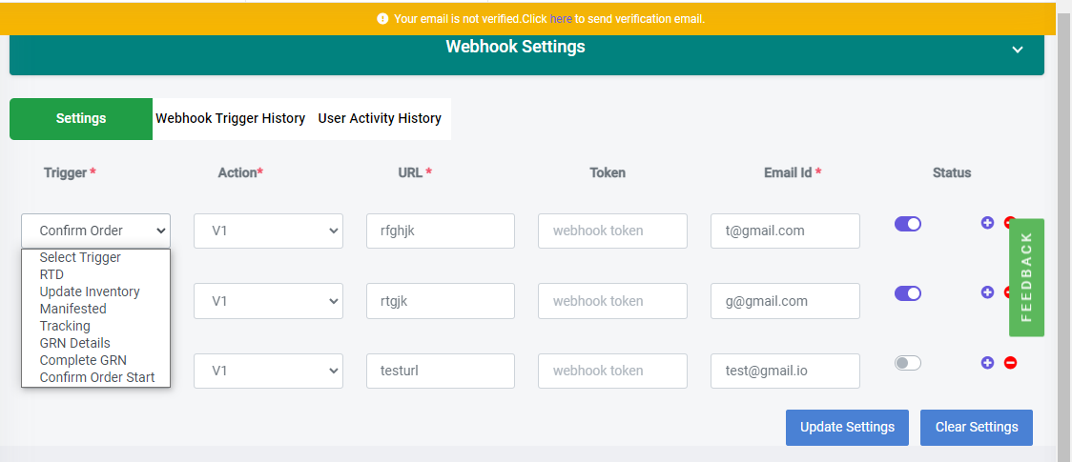Switch to Webhook Trigger History tab

231,118
